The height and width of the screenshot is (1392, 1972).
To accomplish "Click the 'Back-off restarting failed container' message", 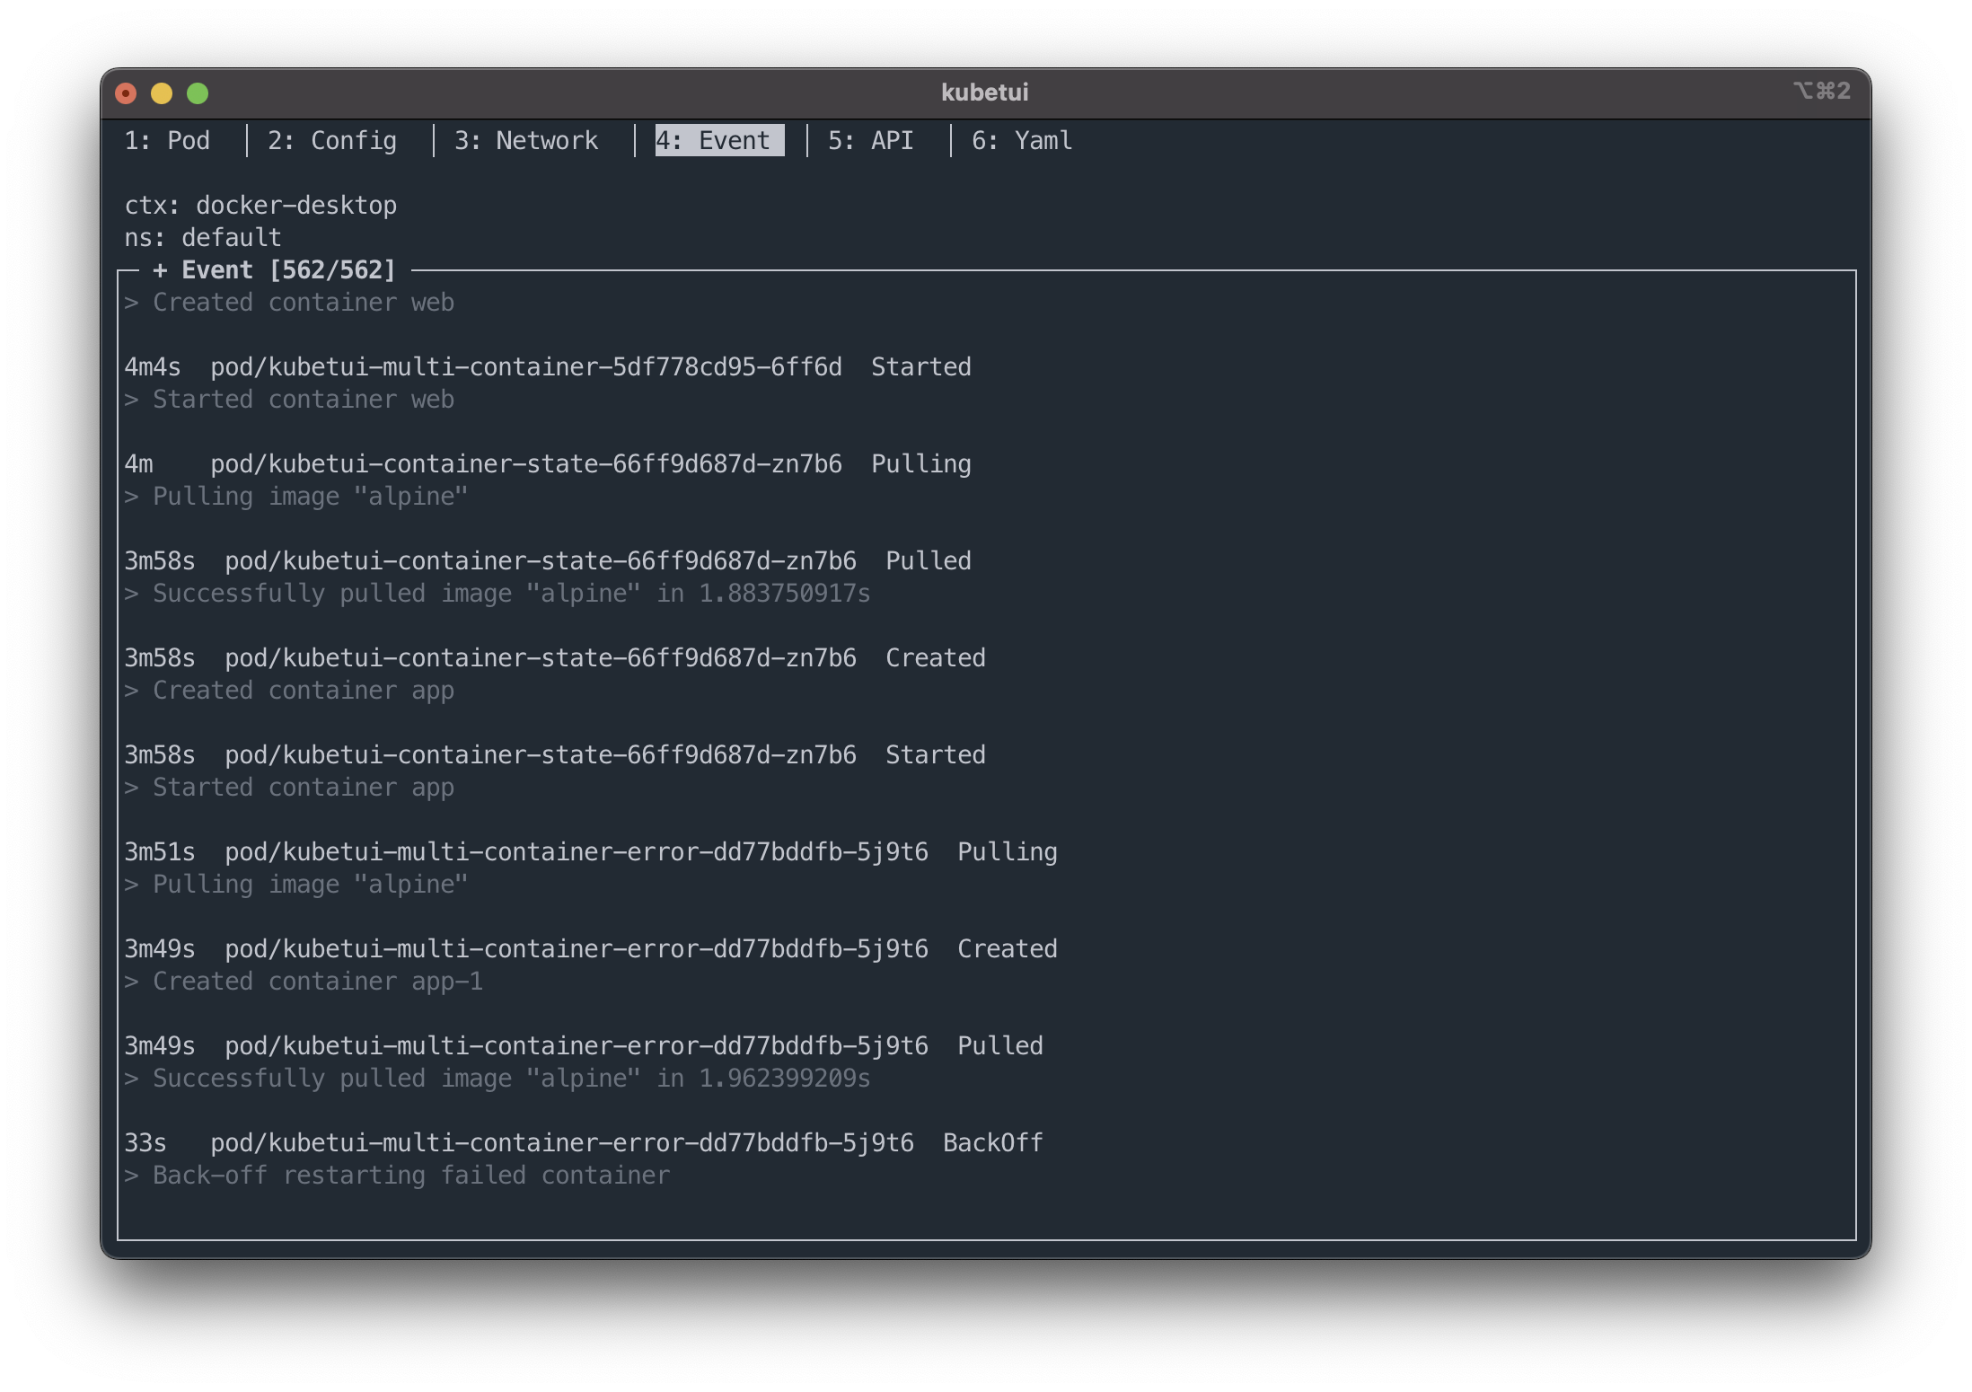I will pyautogui.click(x=410, y=1176).
